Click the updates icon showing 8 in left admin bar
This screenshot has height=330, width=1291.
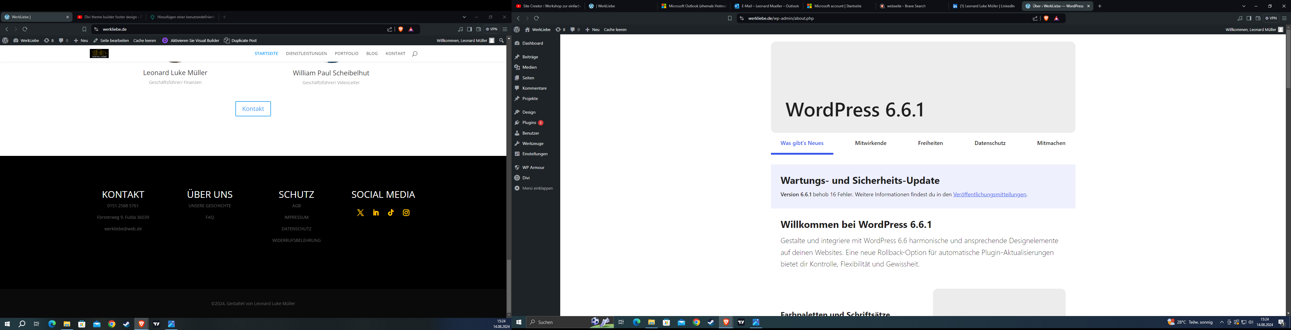pos(49,40)
